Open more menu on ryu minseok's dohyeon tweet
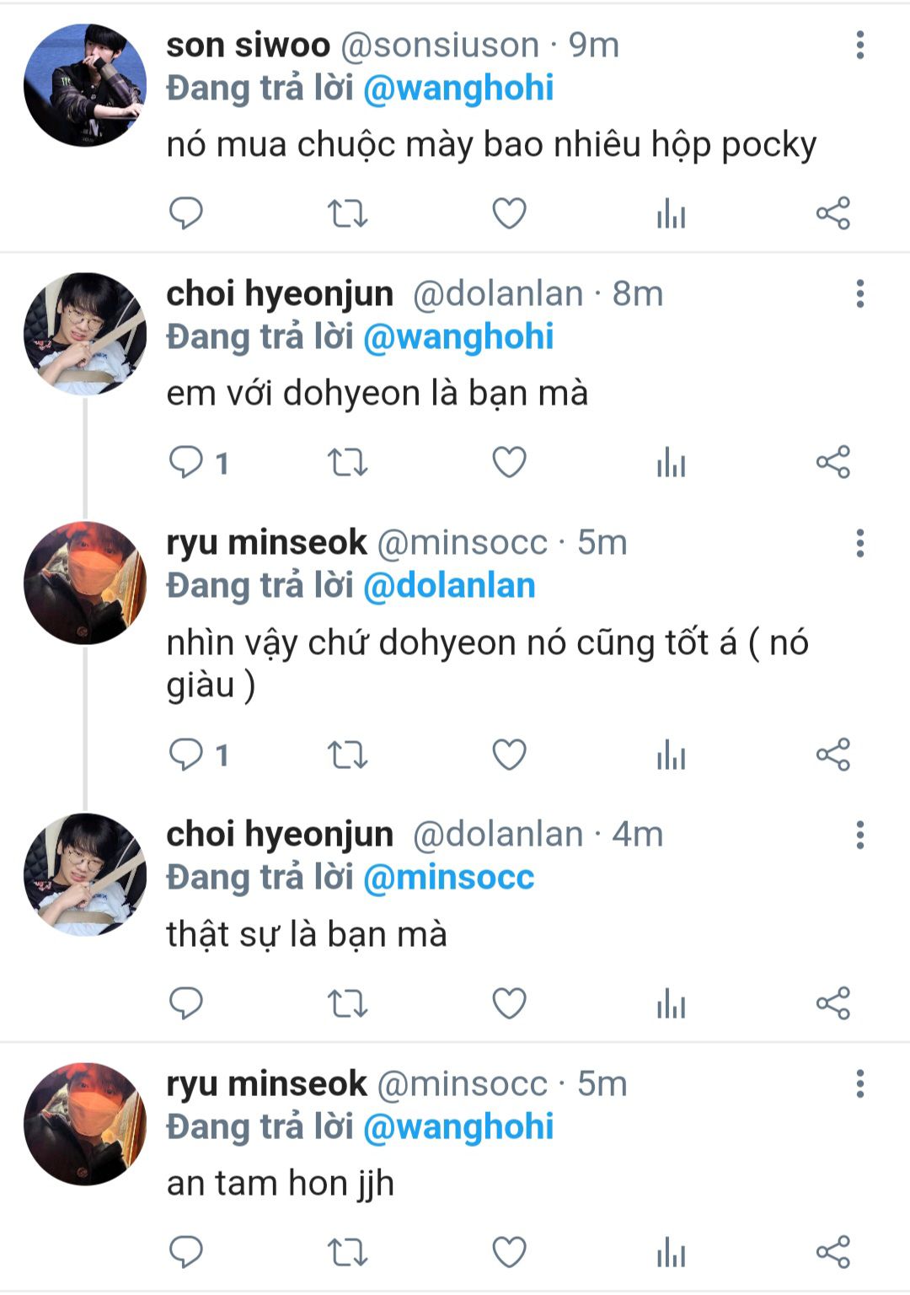 (x=859, y=544)
